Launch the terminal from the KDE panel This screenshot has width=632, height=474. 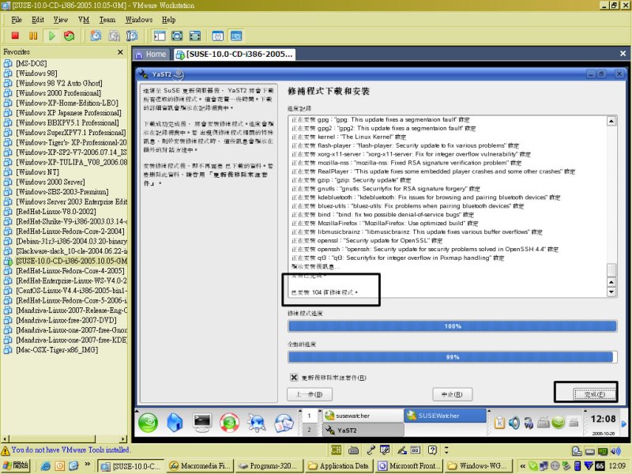pyautogui.click(x=202, y=423)
